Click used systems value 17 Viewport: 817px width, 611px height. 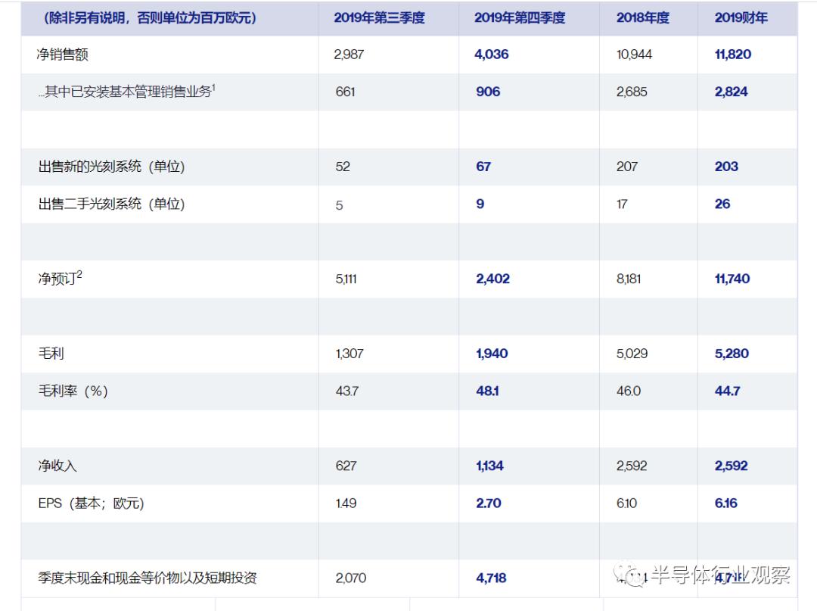pyautogui.click(x=622, y=204)
